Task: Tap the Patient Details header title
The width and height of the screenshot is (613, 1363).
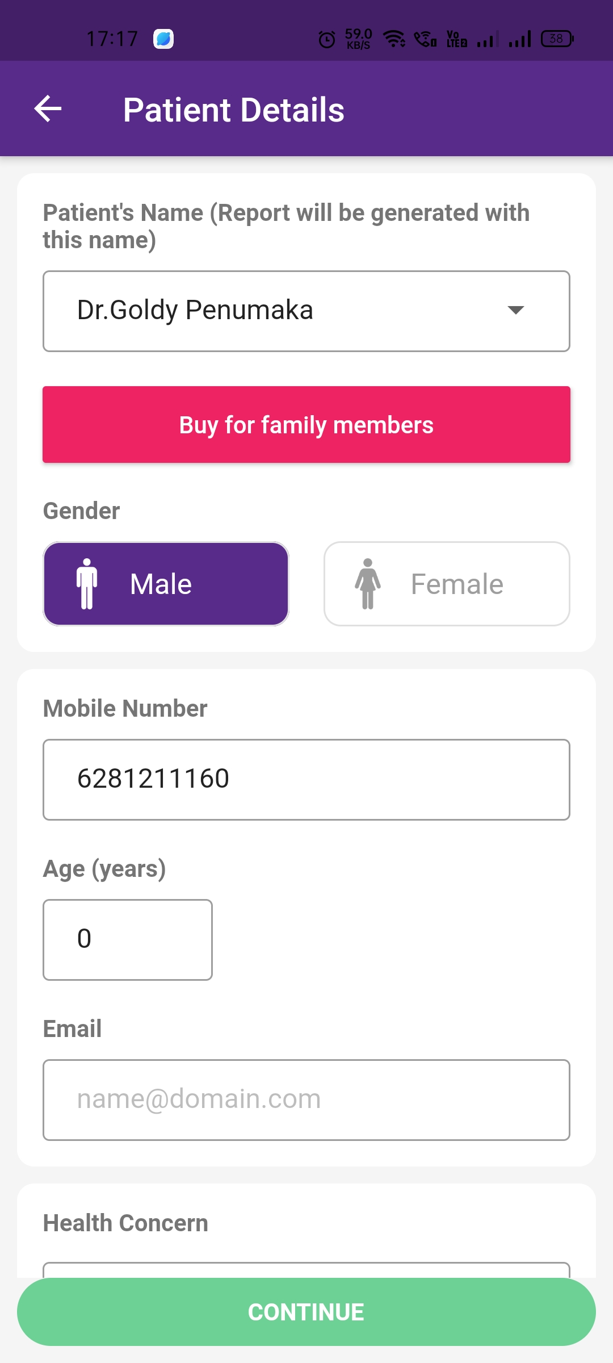Action: pos(234,110)
